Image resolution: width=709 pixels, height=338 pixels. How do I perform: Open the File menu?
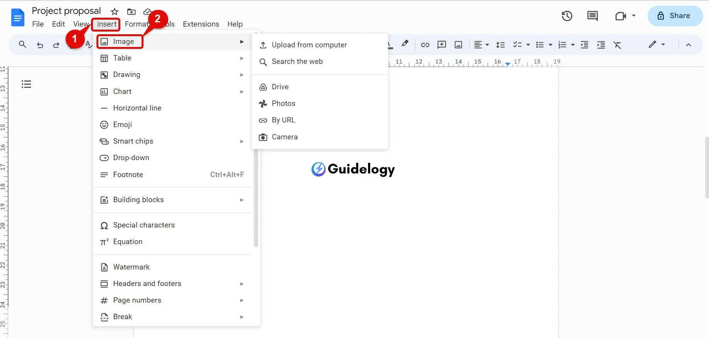pos(38,24)
